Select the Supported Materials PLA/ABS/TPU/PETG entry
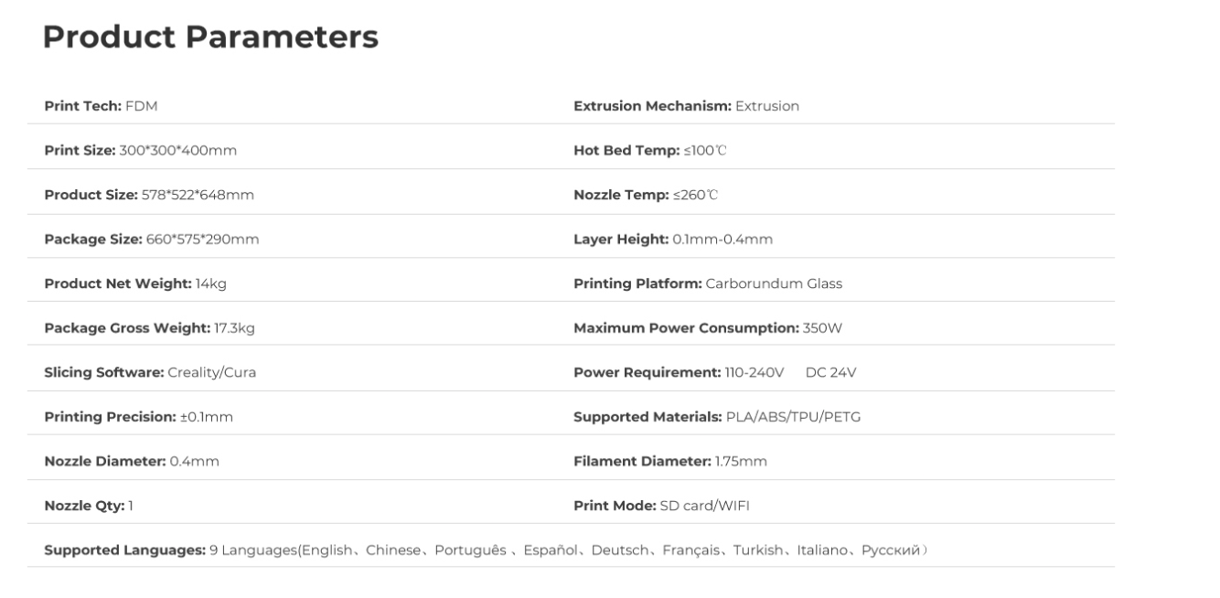The width and height of the screenshot is (1220, 598). pyautogui.click(x=717, y=417)
